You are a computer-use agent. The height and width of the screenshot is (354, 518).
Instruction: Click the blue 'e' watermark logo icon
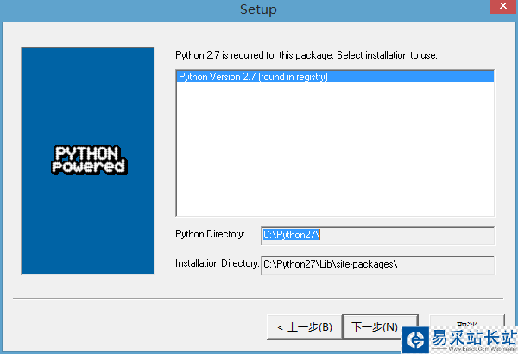tap(416, 340)
